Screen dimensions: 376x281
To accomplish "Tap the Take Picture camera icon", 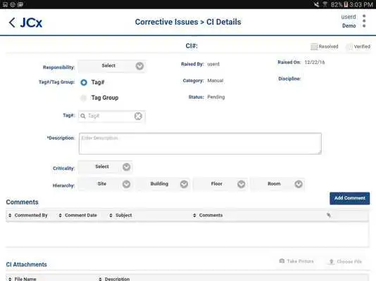I will pos(282,261).
